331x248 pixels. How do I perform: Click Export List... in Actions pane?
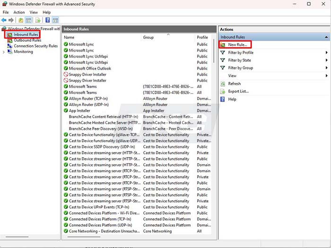tap(238, 91)
